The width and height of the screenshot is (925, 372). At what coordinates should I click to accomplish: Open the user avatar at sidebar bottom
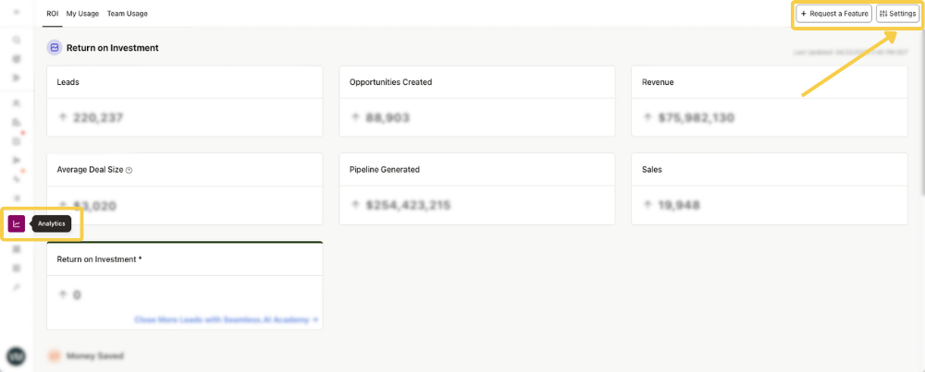click(16, 356)
